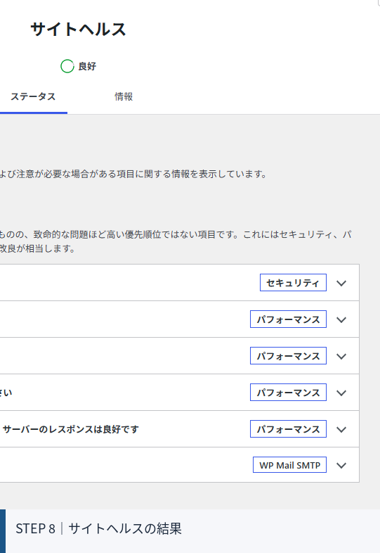Click the green 良好 status circle
Image resolution: width=380 pixels, height=553 pixels.
pos(67,66)
